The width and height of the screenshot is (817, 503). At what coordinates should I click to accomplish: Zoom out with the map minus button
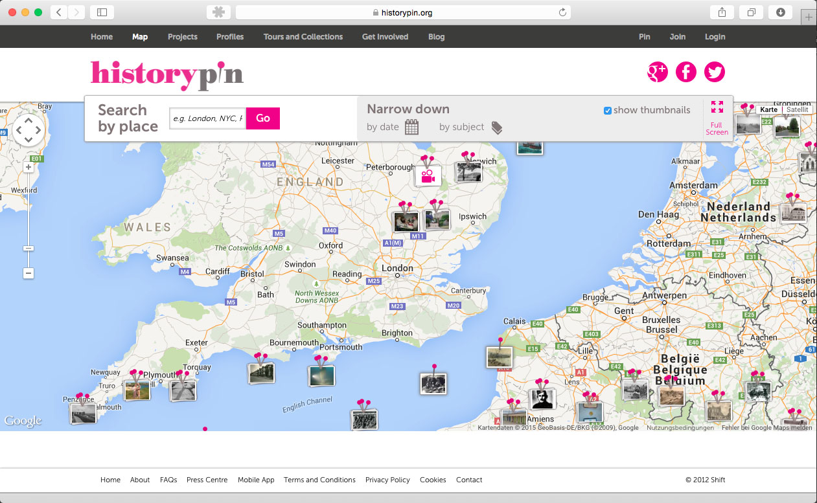(x=29, y=273)
